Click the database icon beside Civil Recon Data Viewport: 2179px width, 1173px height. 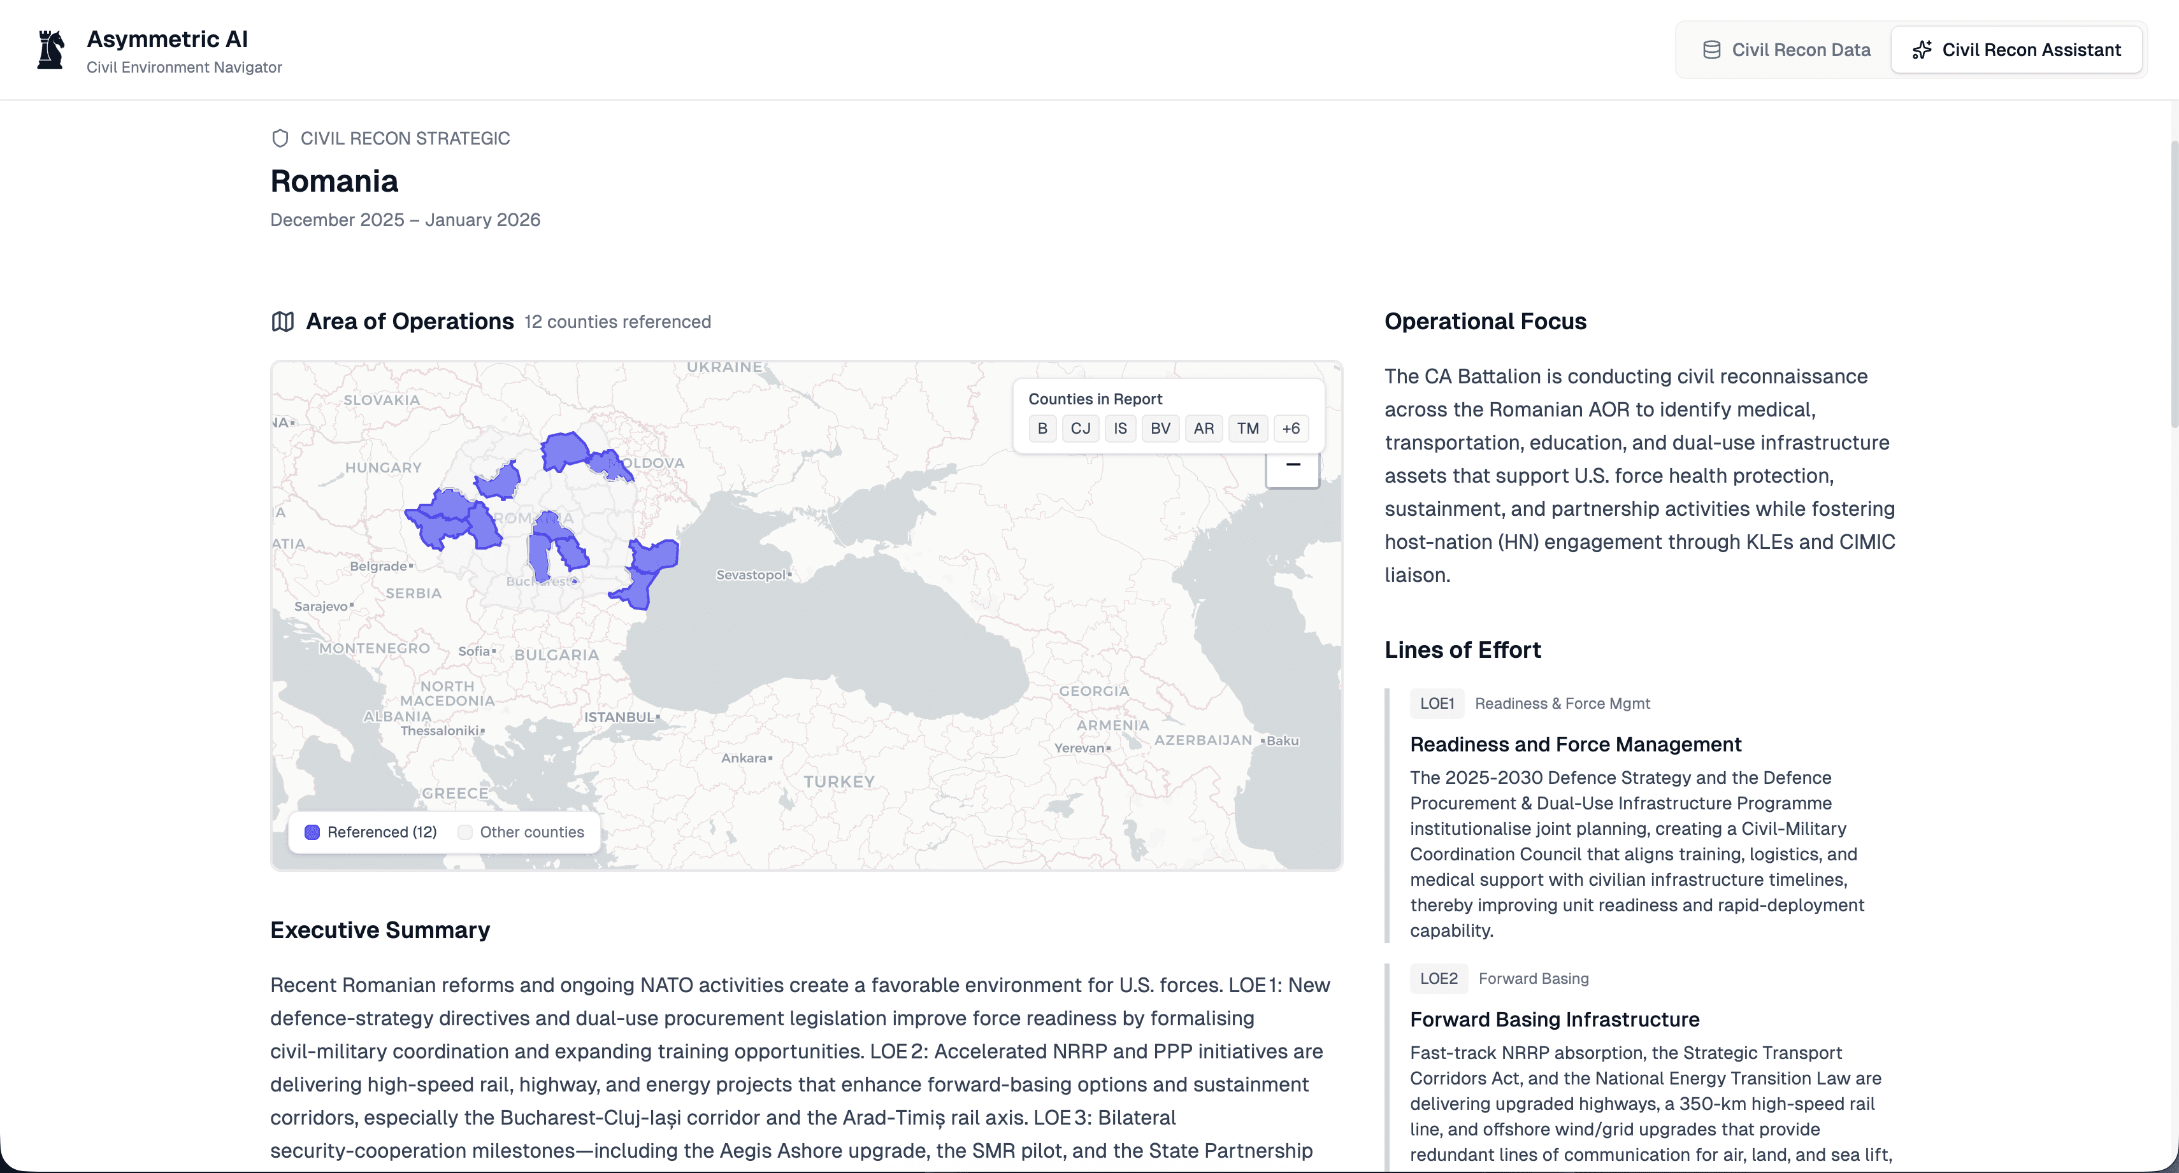pyautogui.click(x=1712, y=49)
